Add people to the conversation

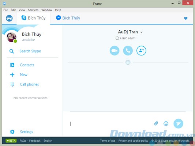coord(141,51)
